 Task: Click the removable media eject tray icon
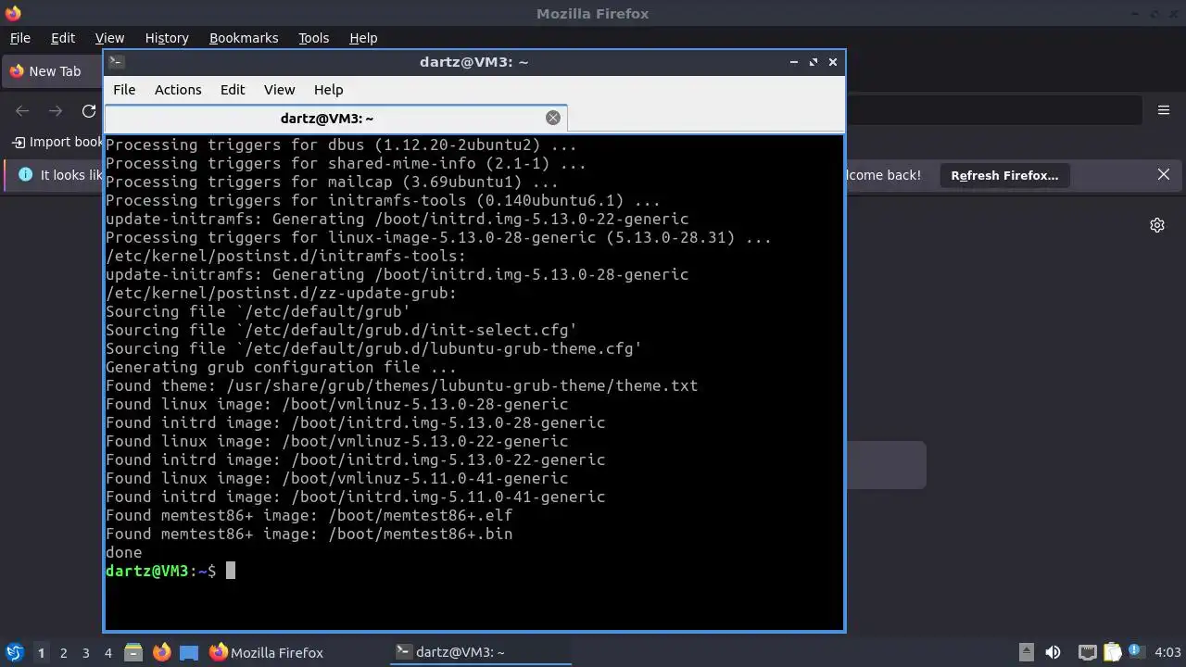pyautogui.click(x=1026, y=653)
